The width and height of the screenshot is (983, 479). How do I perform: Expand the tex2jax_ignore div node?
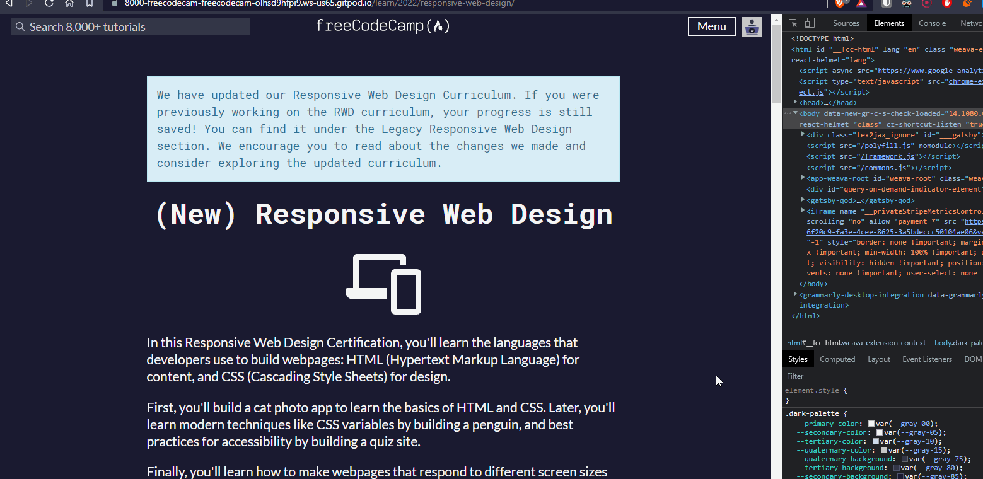tap(803, 134)
